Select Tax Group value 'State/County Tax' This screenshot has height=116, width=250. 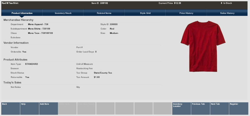(x=103, y=73)
